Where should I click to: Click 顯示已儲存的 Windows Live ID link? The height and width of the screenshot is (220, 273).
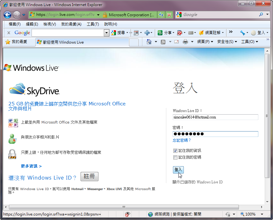coord(198,182)
